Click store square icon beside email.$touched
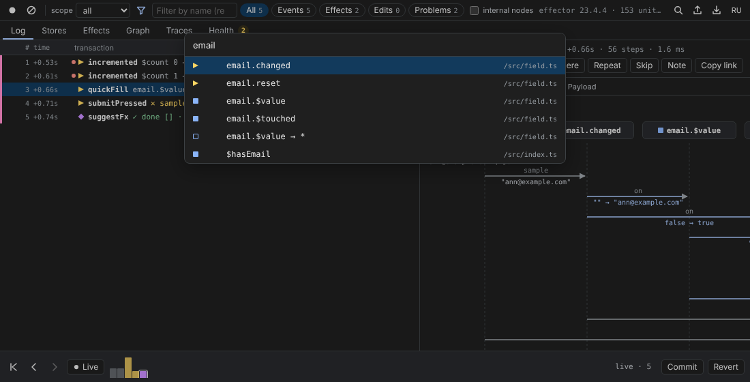Viewport: 750px width, 382px height. click(196, 119)
